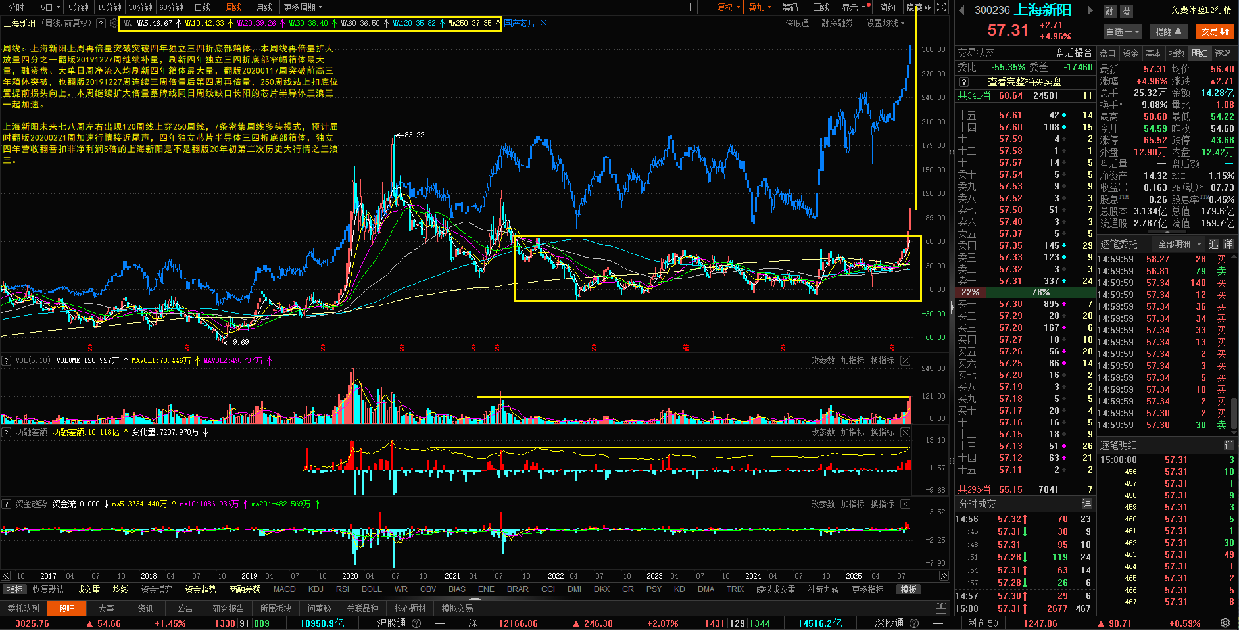The height and width of the screenshot is (630, 1239).
Task: Toggle fullscreen chart icon
Action: pyautogui.click(x=941, y=7)
